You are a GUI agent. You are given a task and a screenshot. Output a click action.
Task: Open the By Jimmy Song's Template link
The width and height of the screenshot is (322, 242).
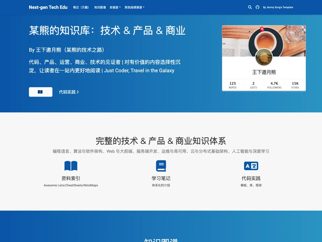pyautogui.click(x=278, y=7)
